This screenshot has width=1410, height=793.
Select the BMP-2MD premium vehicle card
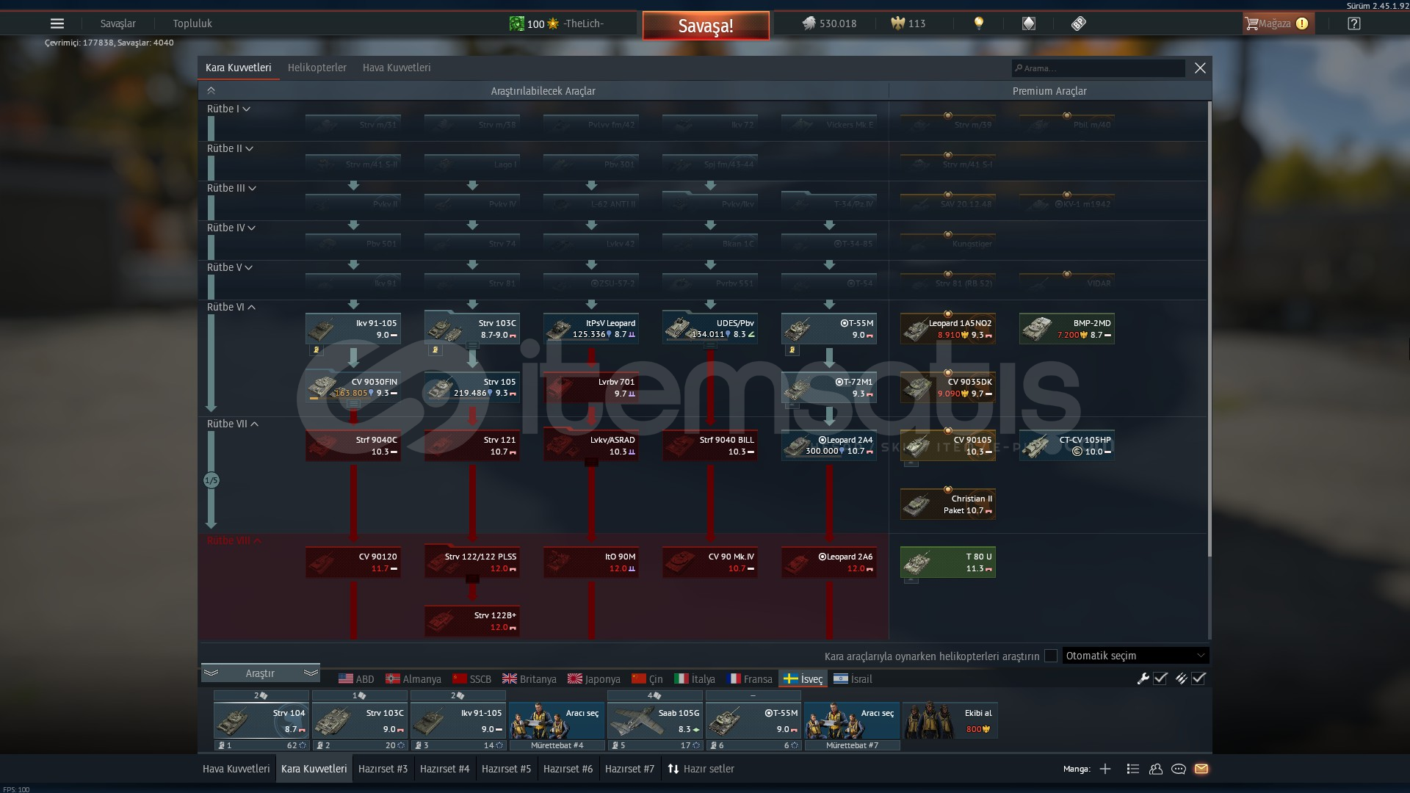point(1067,329)
